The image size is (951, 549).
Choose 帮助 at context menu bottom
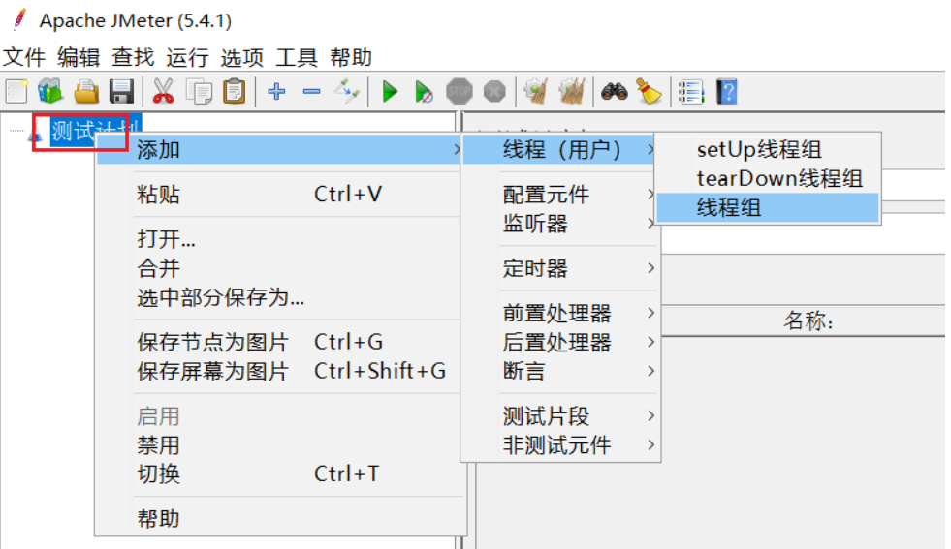tap(280, 519)
